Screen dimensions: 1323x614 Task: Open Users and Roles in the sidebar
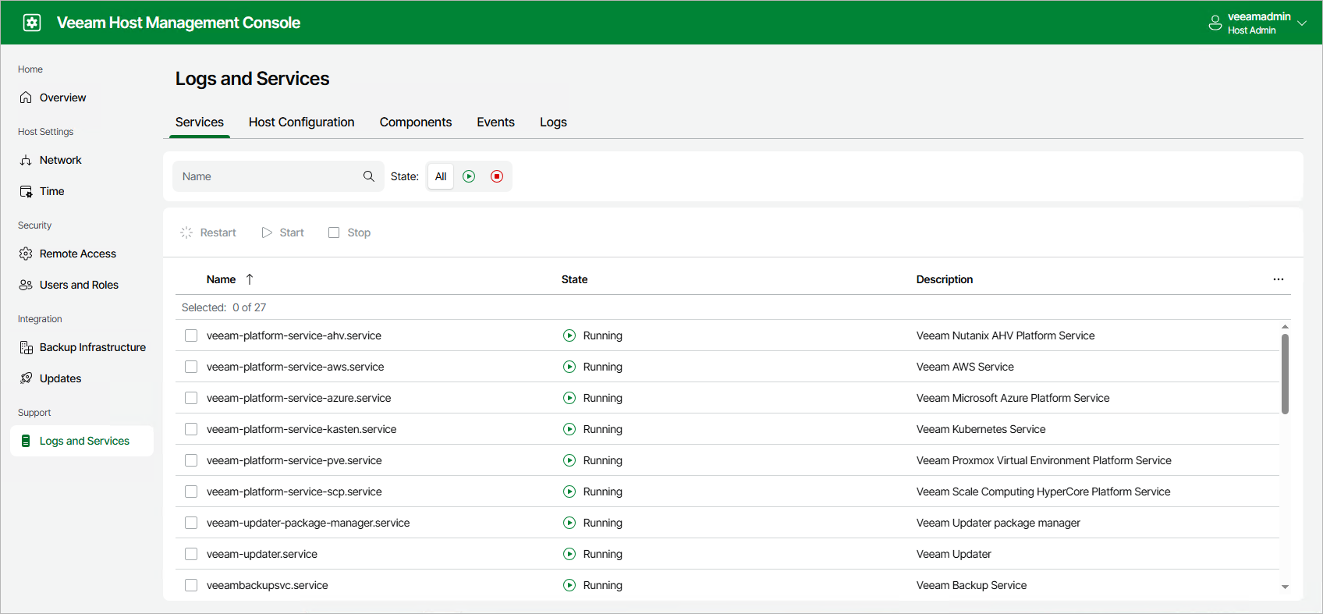[x=82, y=285]
